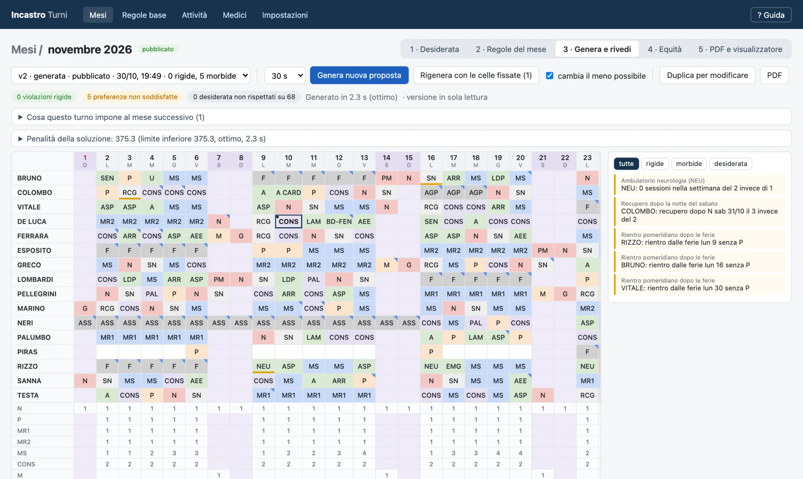Filter violations by 'desiderata'
Image resolution: width=803 pixels, height=479 pixels.
[x=730, y=164]
